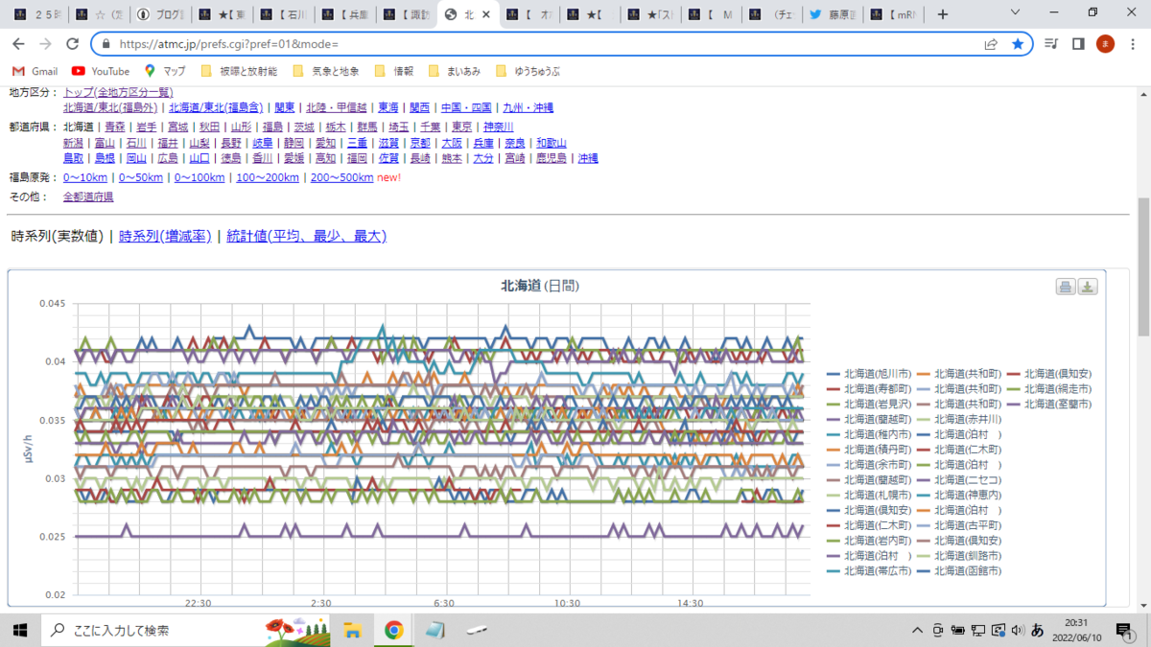Click the Japanese IME あ indicator

[1037, 630]
